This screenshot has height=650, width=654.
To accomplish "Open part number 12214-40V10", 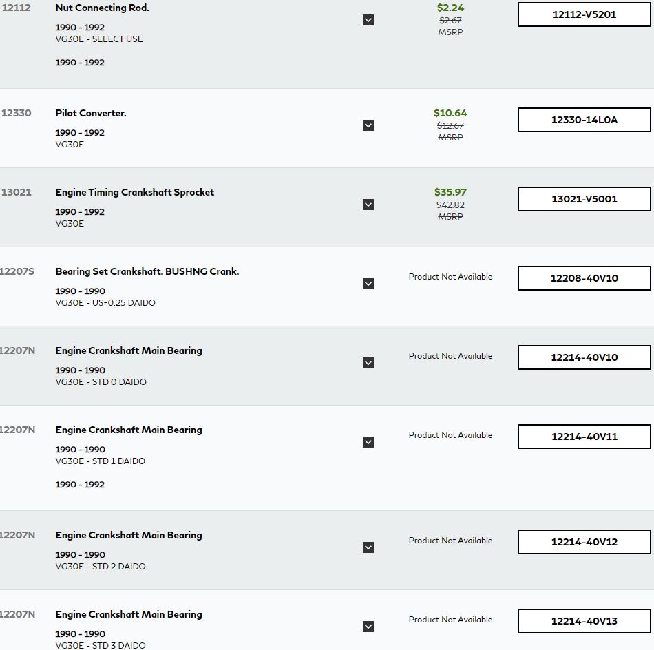I will pyautogui.click(x=584, y=357).
